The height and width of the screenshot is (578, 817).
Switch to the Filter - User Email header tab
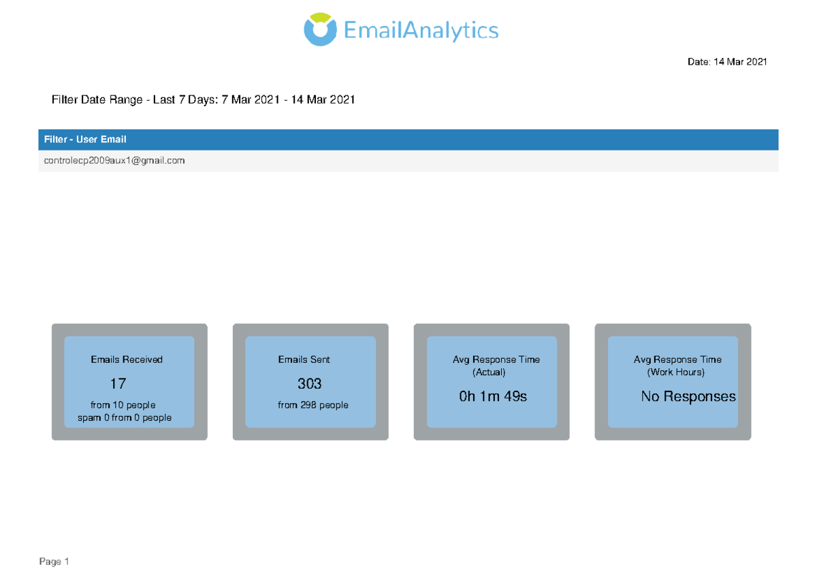click(x=86, y=140)
